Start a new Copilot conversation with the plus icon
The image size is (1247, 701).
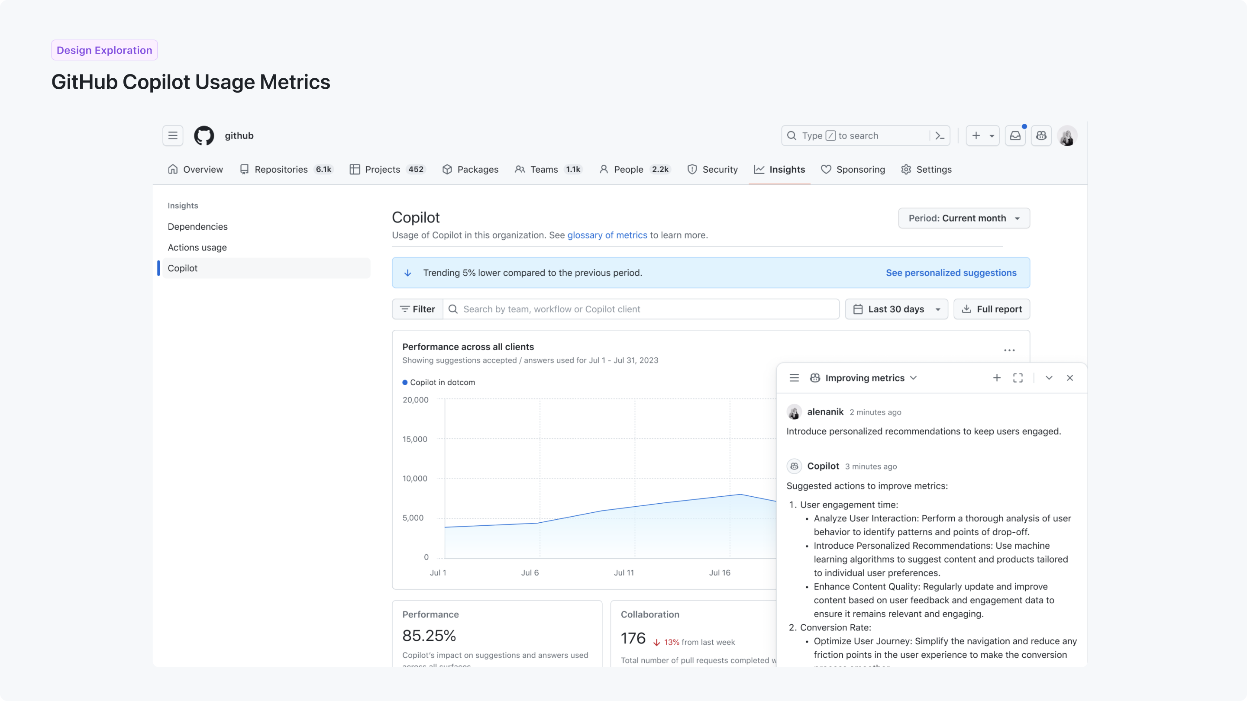[997, 378]
